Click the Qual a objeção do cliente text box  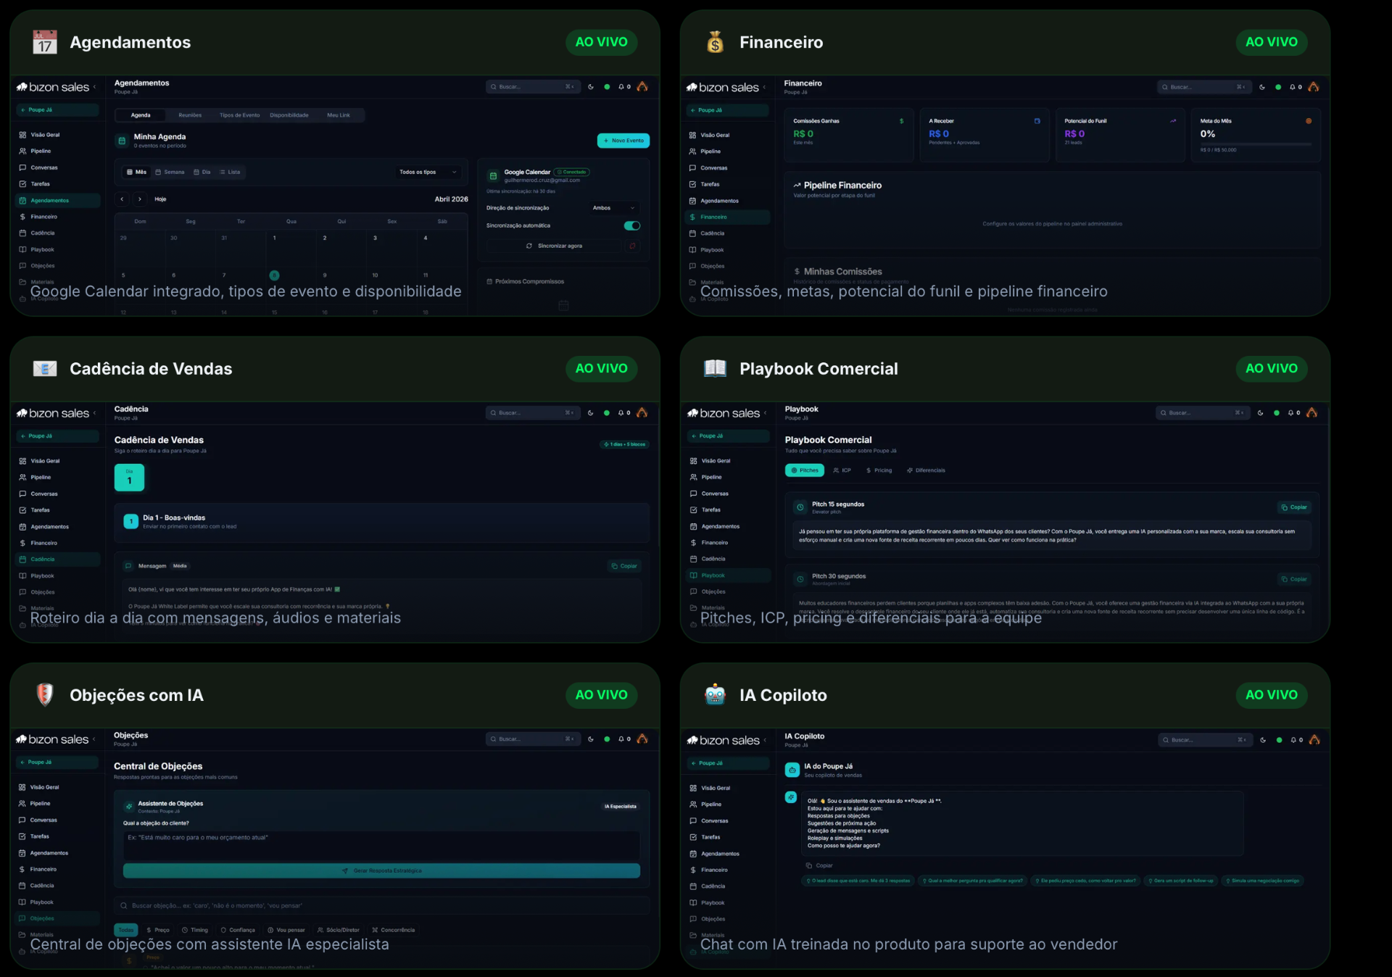tap(381, 845)
